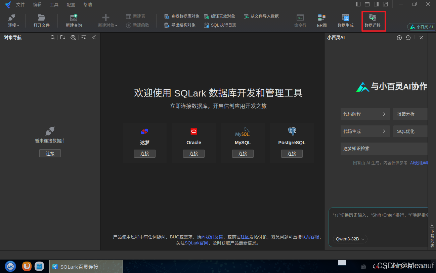Image resolution: width=436 pixels, height=273 pixels.
Task: Click the search icon in 对象导航
Action: coord(53,38)
